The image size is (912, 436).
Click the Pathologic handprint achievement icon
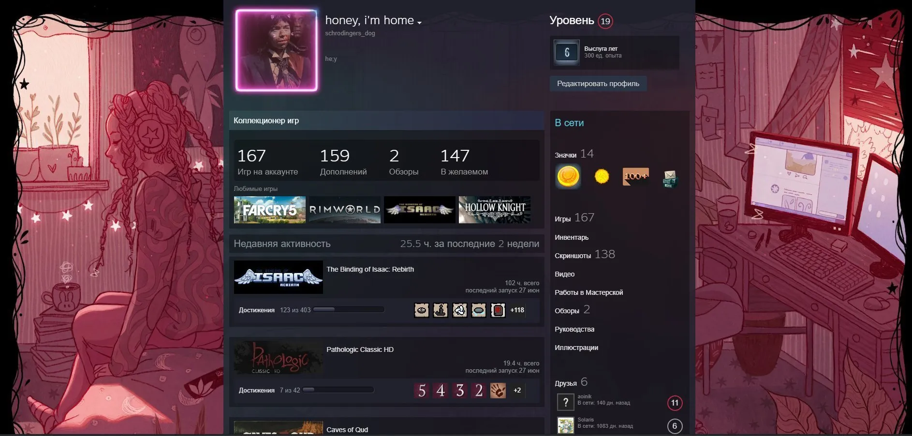click(x=498, y=391)
